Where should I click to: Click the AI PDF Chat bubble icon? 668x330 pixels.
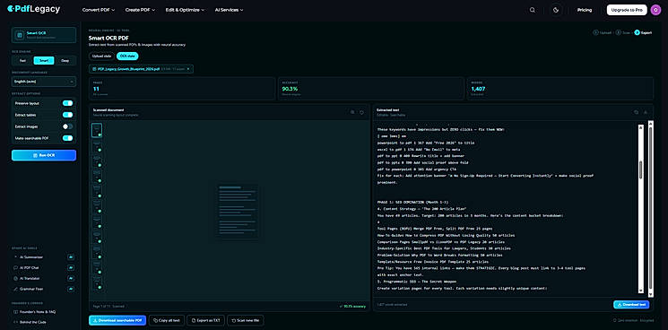[x=16, y=268]
